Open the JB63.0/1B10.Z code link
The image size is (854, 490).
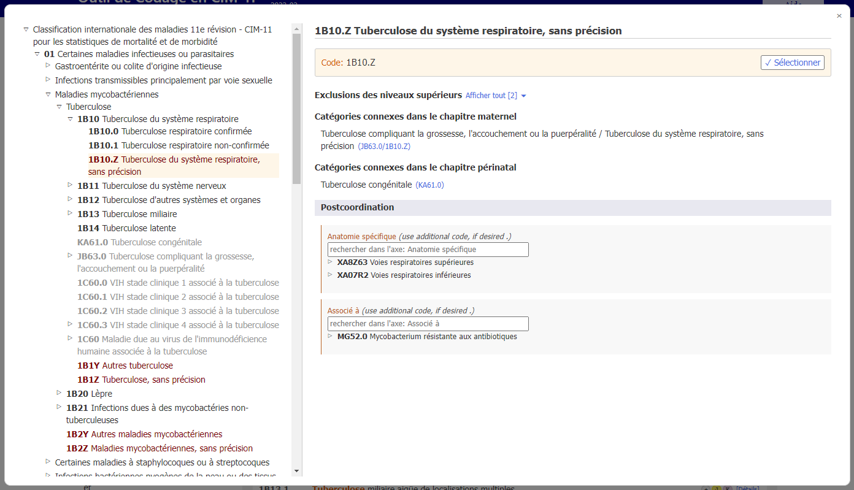click(x=384, y=147)
